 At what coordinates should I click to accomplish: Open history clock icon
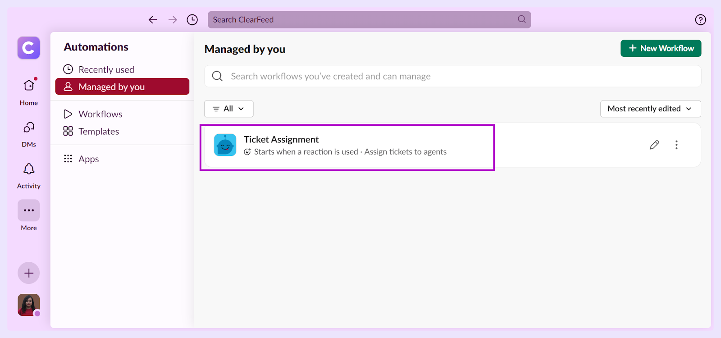click(192, 20)
